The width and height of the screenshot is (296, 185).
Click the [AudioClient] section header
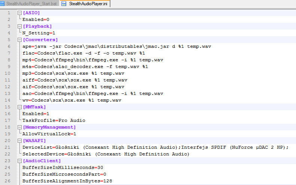click(42, 161)
